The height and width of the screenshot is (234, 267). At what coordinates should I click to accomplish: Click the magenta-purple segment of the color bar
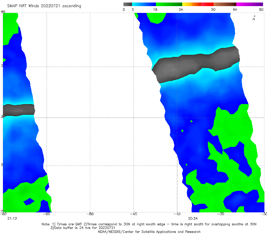coord(250,4)
